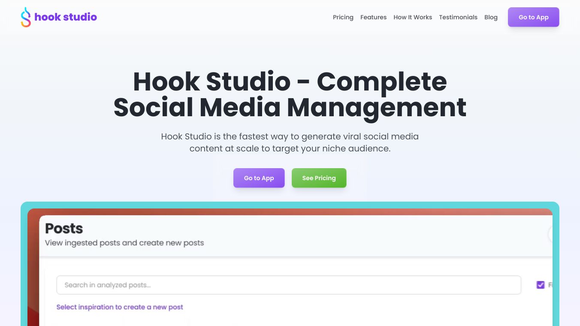Focus the "Search in analyzed posts" field

[x=288, y=285]
